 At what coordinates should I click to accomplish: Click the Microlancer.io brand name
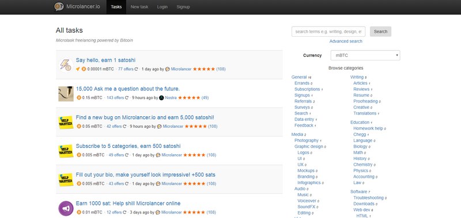pyautogui.click(x=83, y=6)
